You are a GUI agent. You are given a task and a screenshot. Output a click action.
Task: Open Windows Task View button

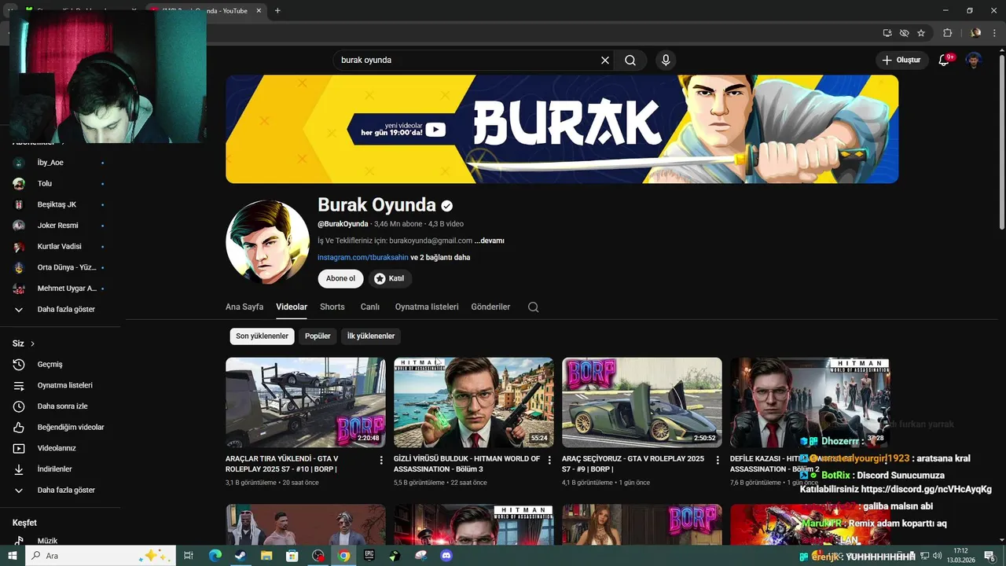(189, 556)
